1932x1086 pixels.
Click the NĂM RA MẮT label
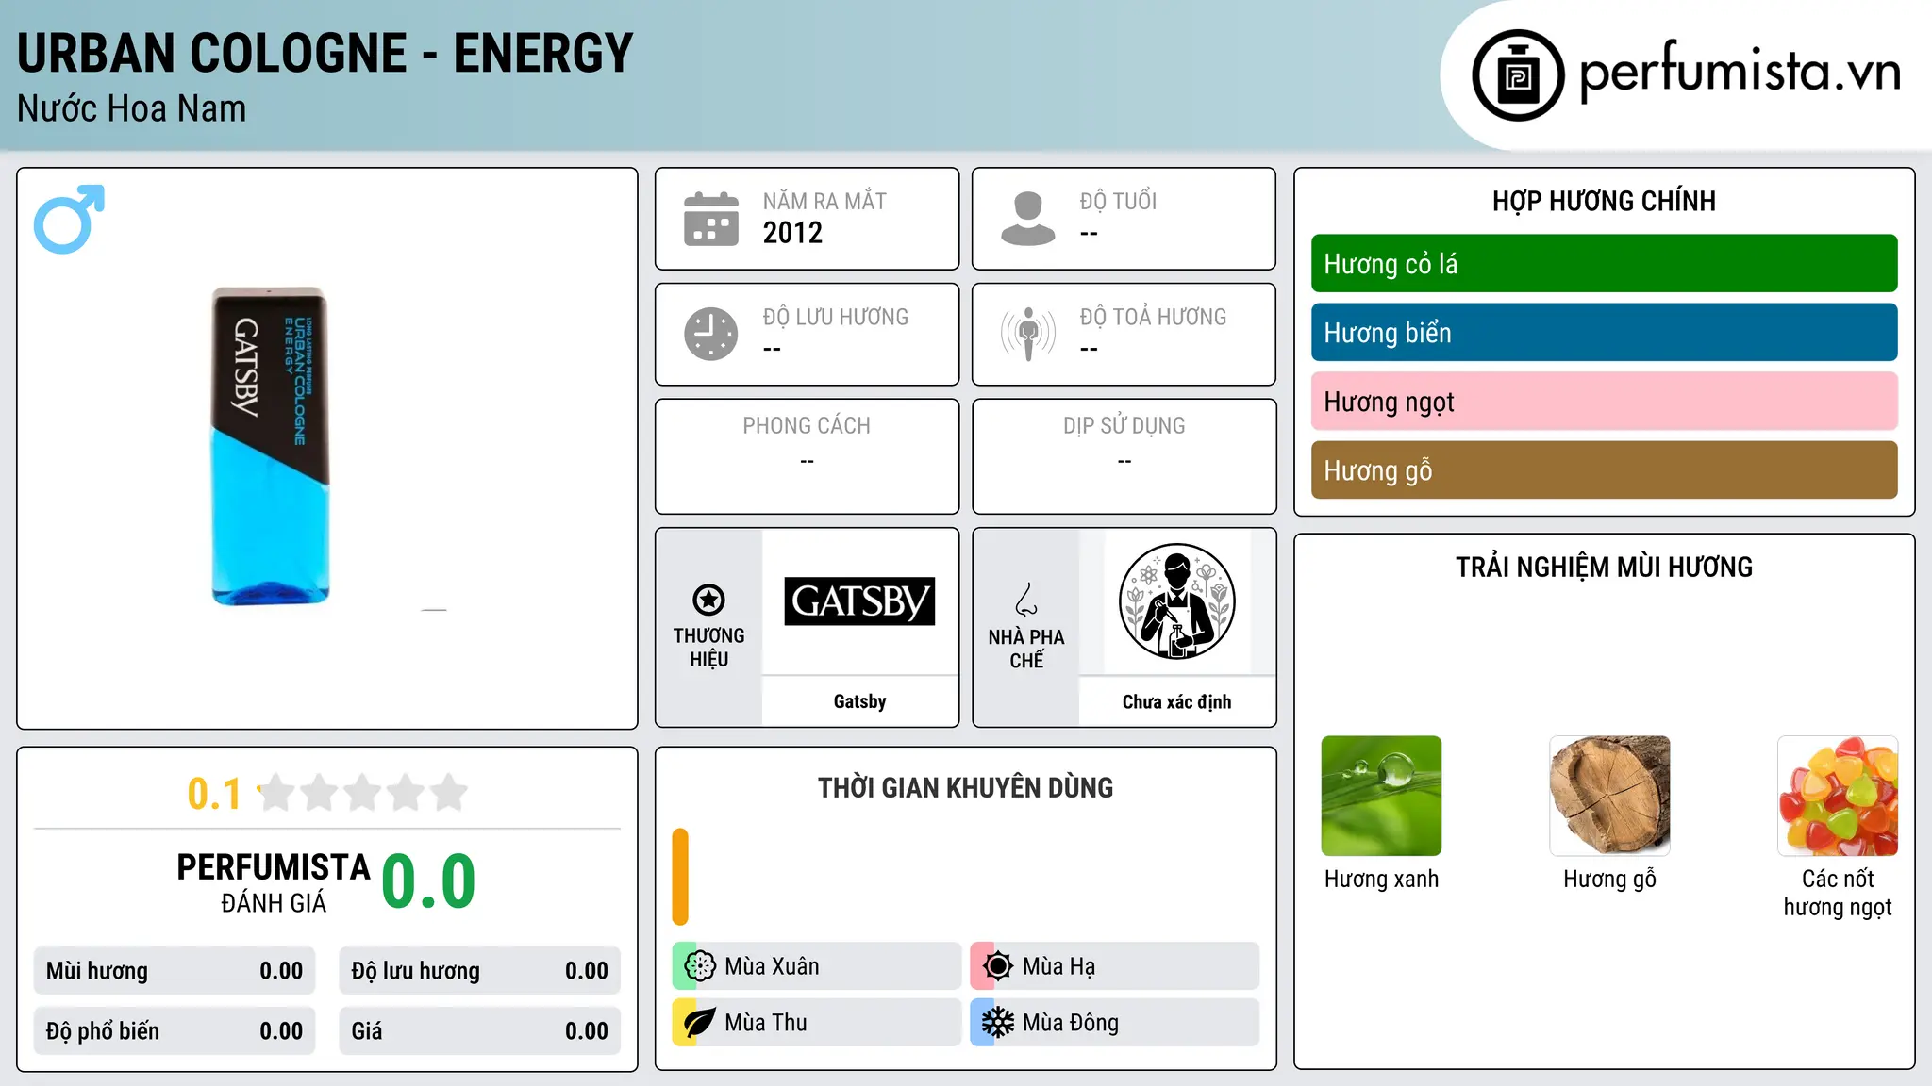click(824, 201)
